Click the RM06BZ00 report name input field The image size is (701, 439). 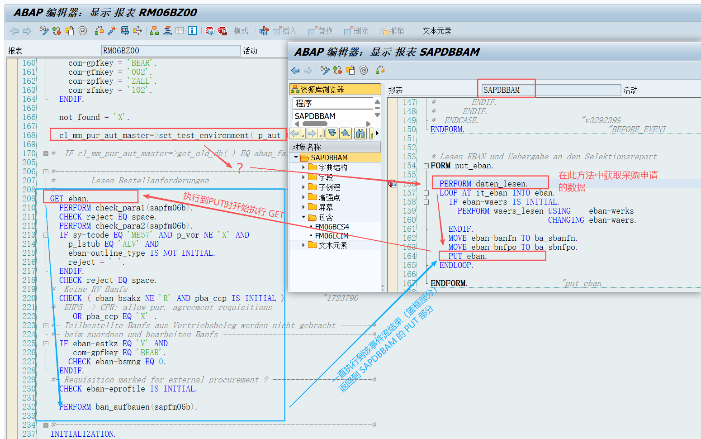171,50
